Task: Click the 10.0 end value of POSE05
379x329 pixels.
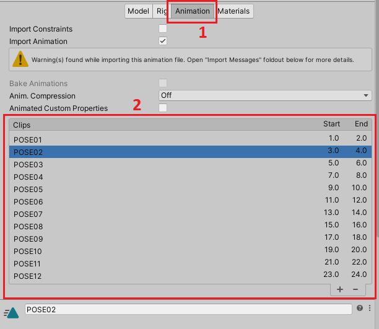Action: [x=359, y=188]
